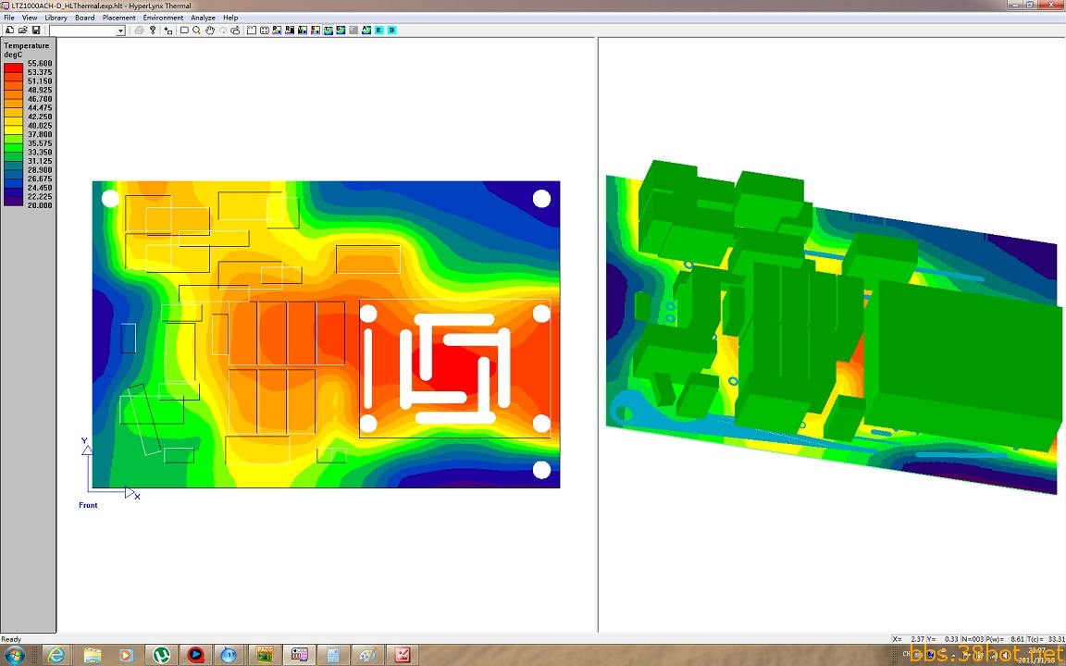Select the rectangle box tool
The image size is (1066, 666).
184,30
